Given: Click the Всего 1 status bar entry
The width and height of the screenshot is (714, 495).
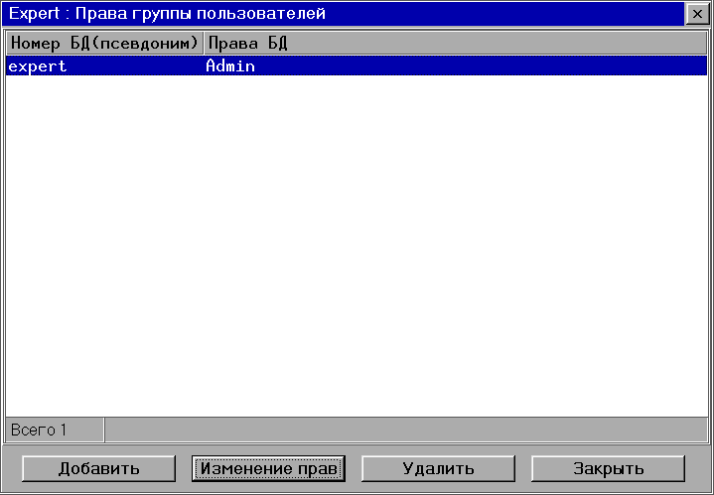Looking at the screenshot, I should point(55,430).
